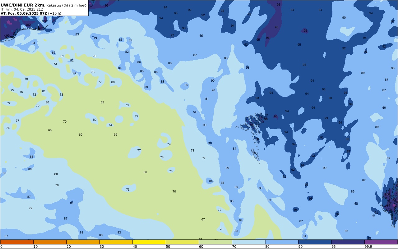Click the legend tick label '30'
398x249 pixels.
(102, 247)
